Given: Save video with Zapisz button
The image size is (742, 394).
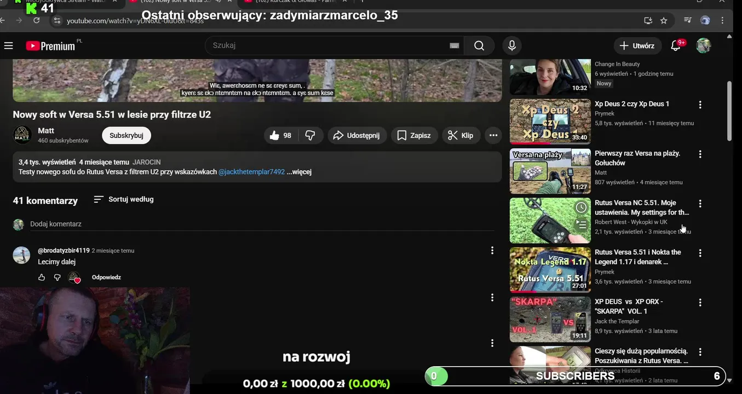Looking at the screenshot, I should (414, 135).
